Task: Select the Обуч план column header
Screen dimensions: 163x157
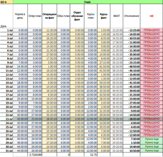Action: (x=63, y=16)
